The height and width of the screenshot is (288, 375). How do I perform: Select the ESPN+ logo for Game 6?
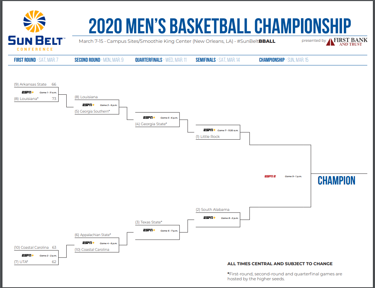click(149, 230)
